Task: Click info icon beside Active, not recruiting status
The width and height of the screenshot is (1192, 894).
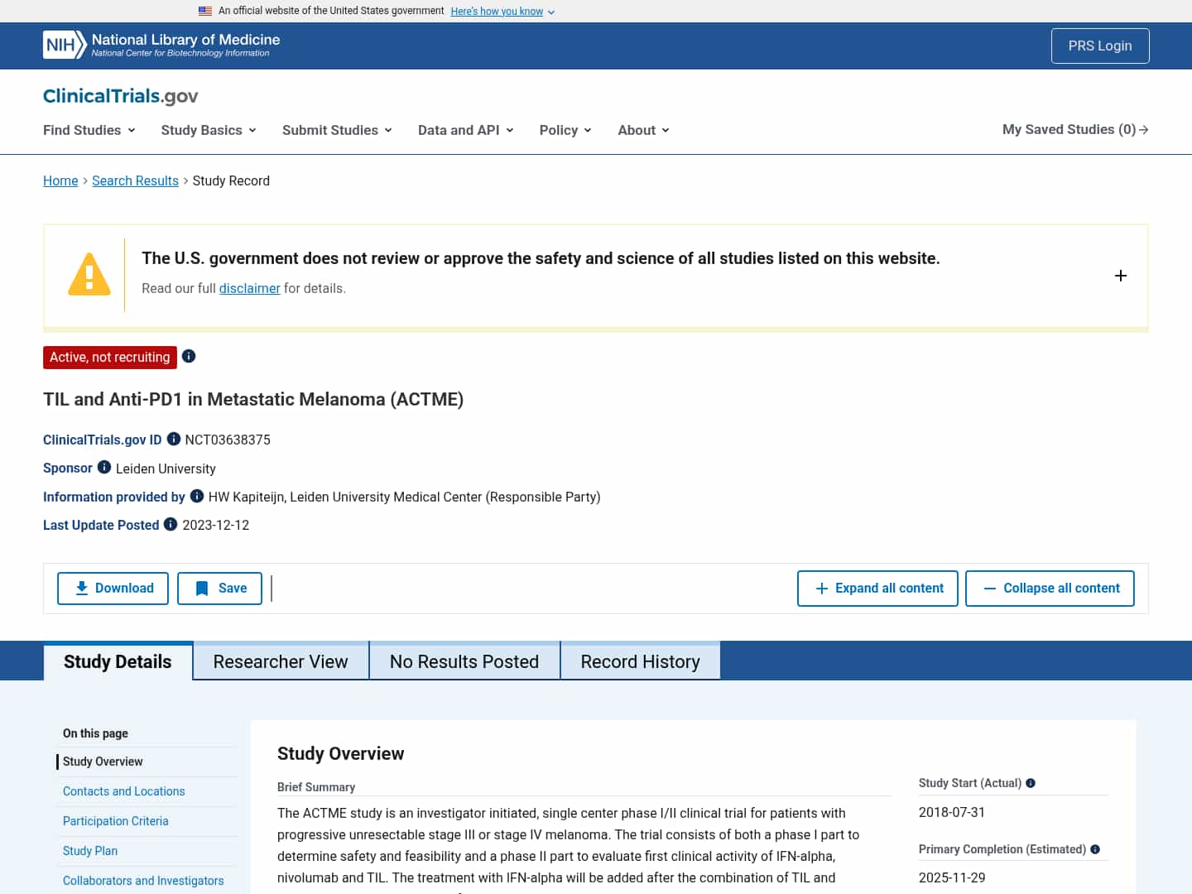Action: [189, 356]
